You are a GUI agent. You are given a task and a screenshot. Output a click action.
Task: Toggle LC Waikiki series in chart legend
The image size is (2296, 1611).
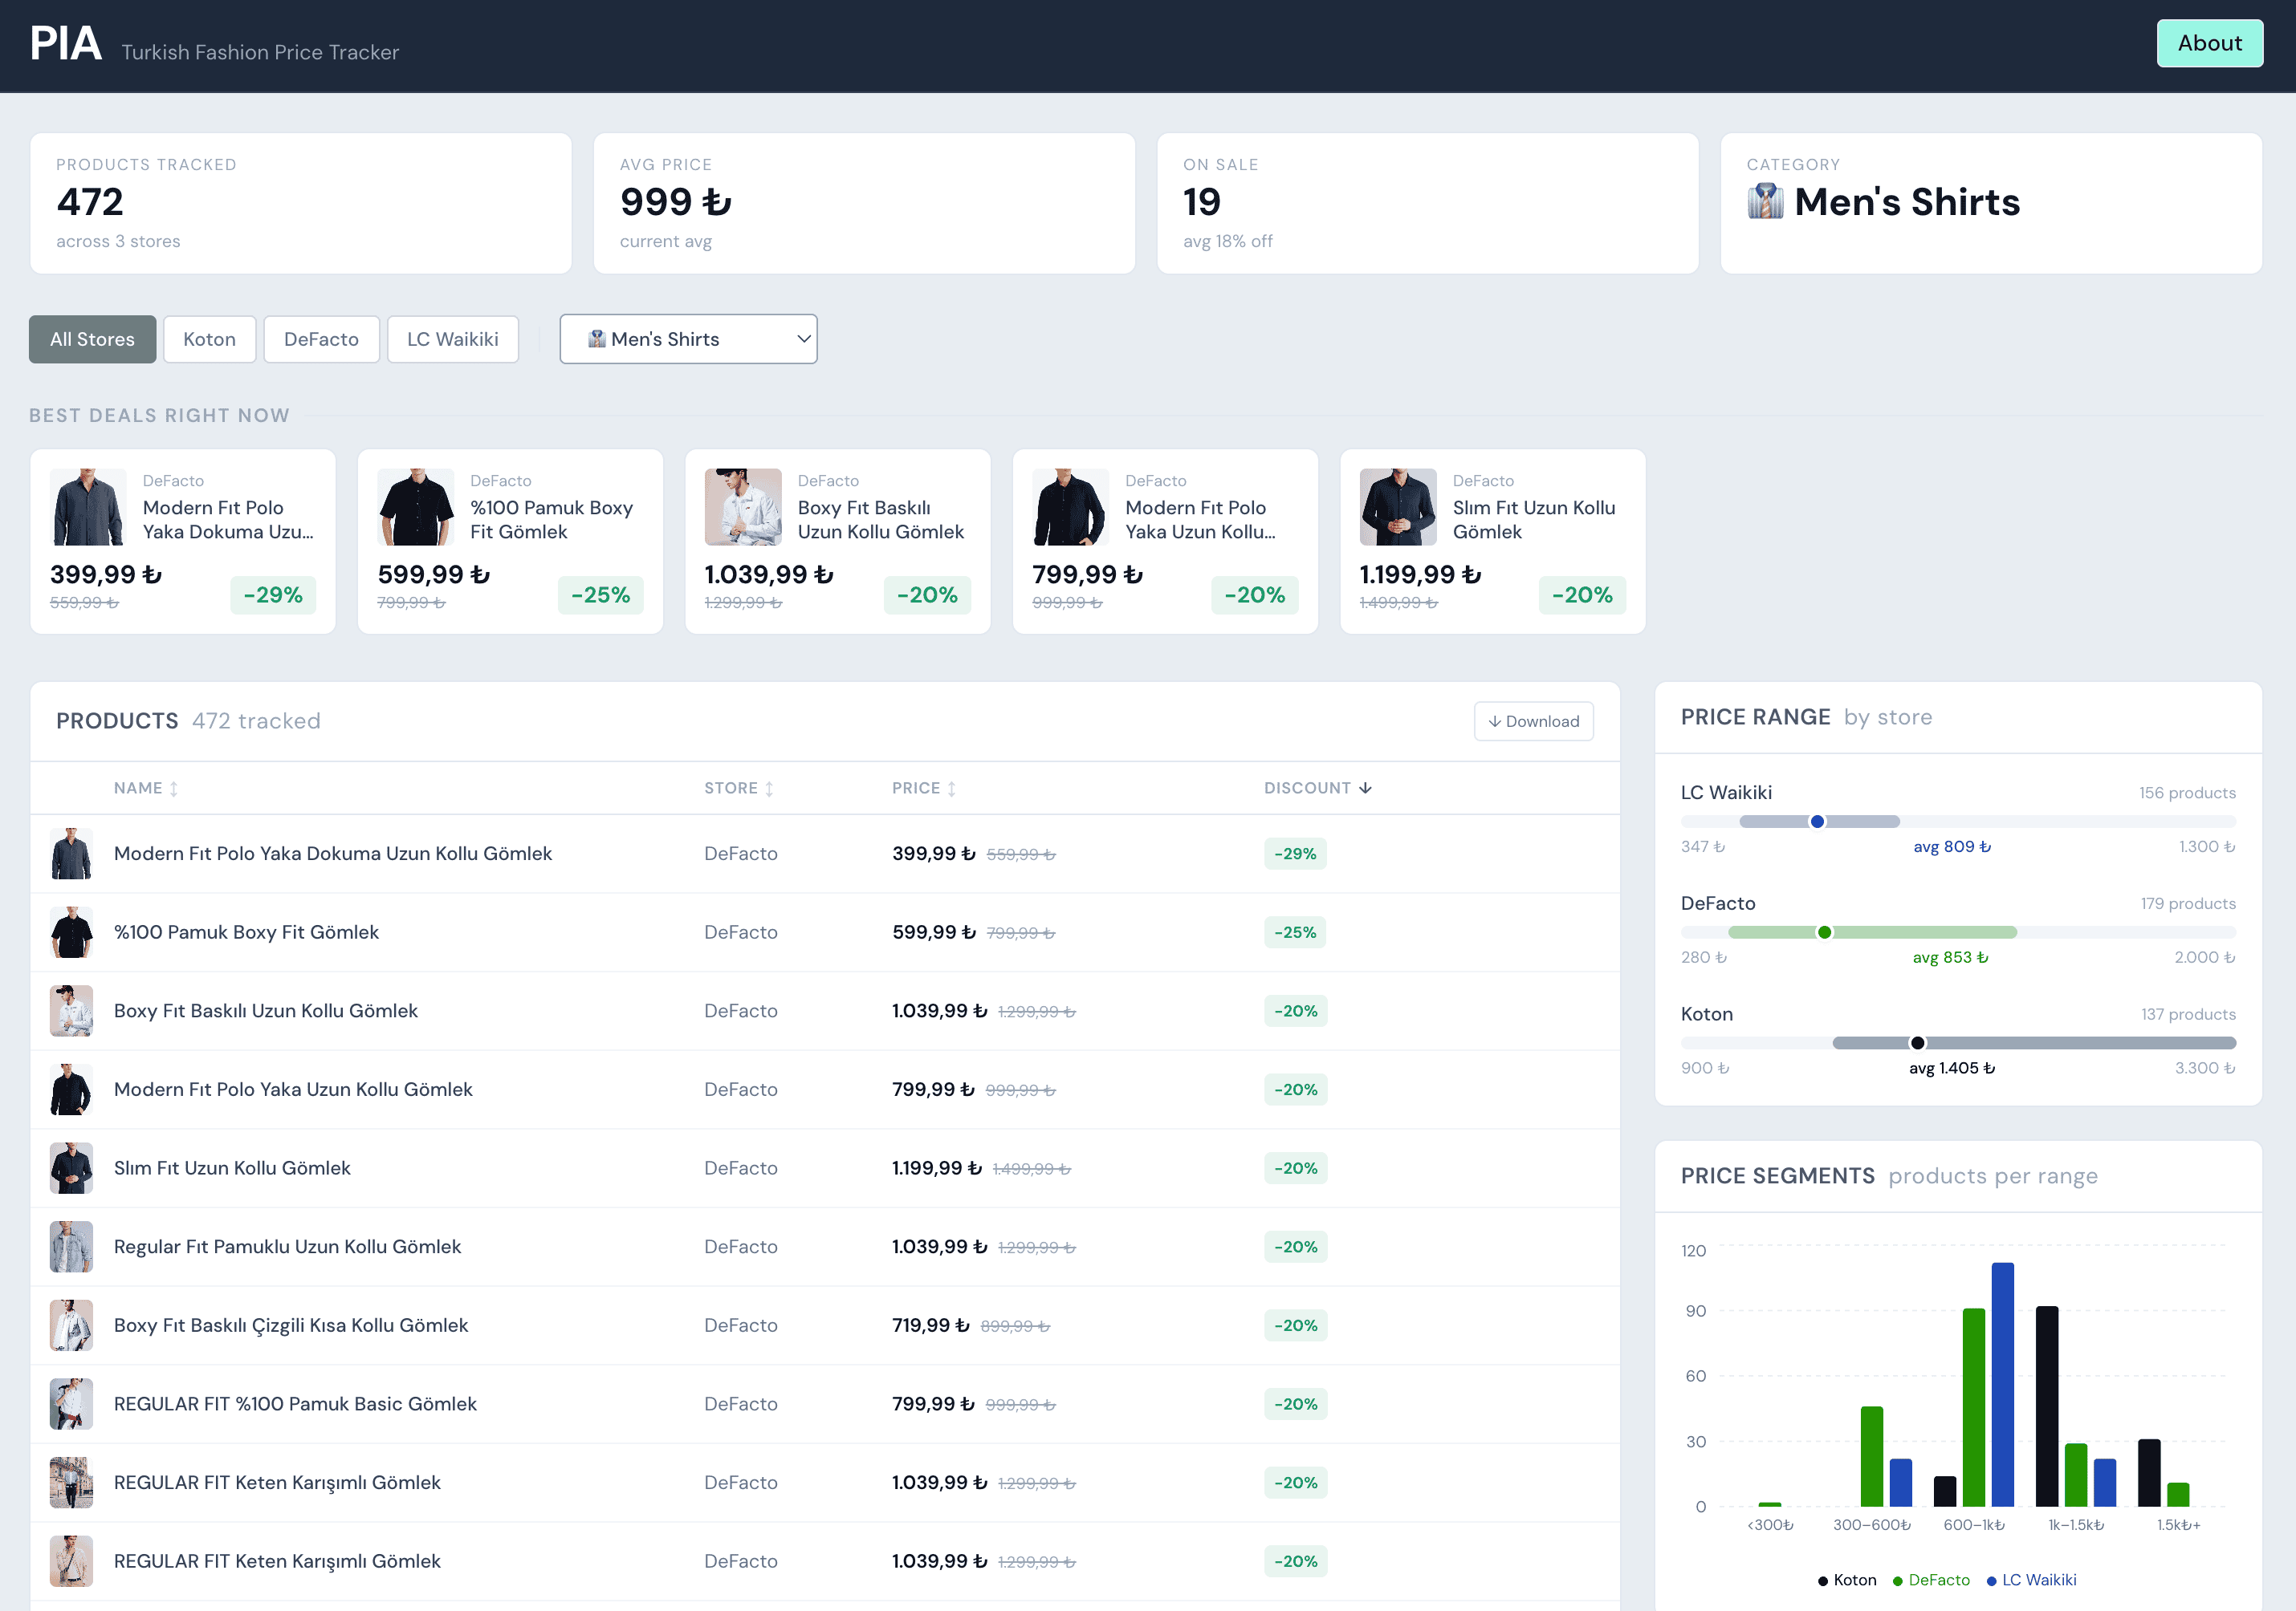coord(2031,1580)
